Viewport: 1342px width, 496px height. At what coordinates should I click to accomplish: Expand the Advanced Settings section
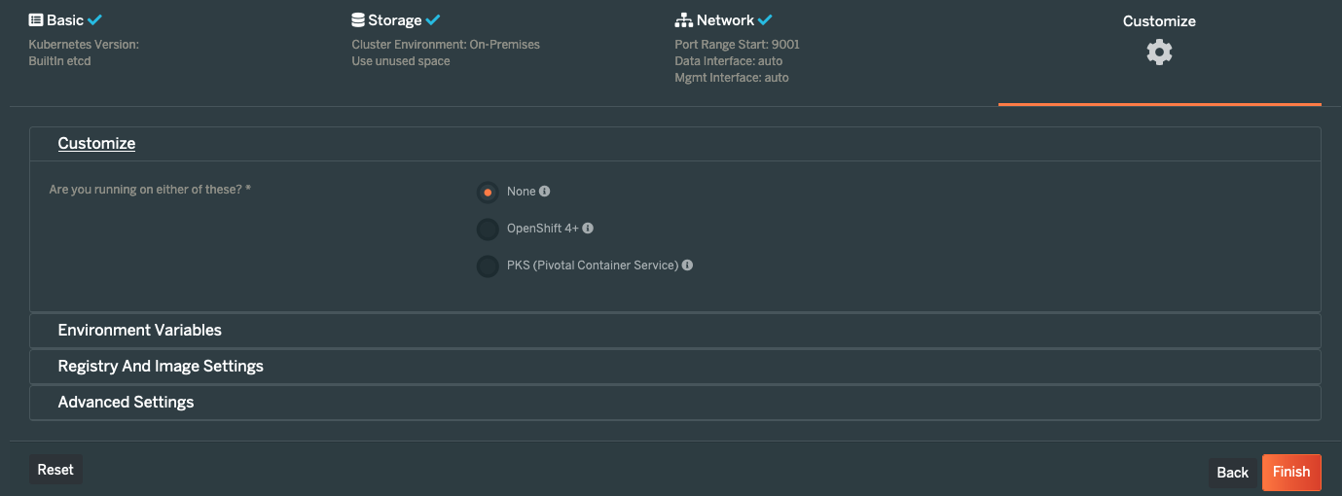[x=675, y=403]
